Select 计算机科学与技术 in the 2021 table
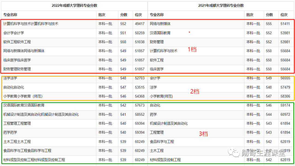The height and width of the screenshot is (166, 295). (x=164, y=51)
